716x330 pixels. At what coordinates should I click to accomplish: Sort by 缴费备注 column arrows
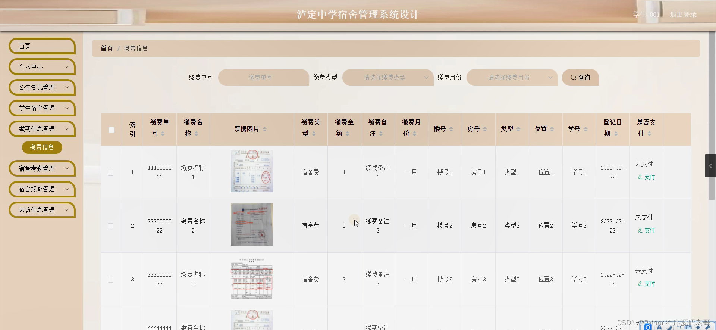tap(381, 134)
